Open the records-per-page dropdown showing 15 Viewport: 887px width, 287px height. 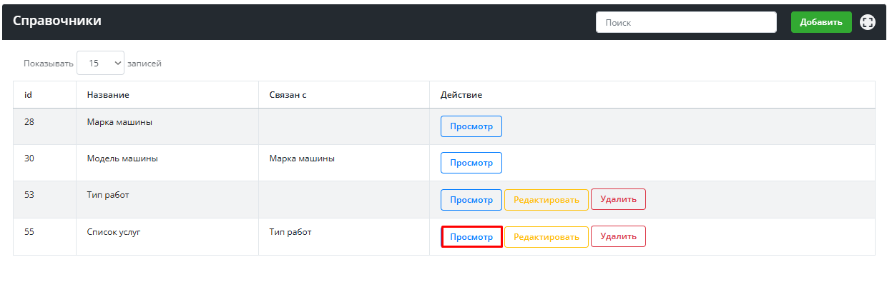[x=100, y=63]
